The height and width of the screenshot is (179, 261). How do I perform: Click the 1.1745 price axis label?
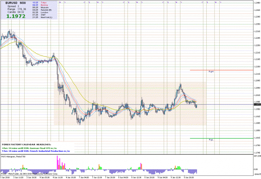pos(257,153)
